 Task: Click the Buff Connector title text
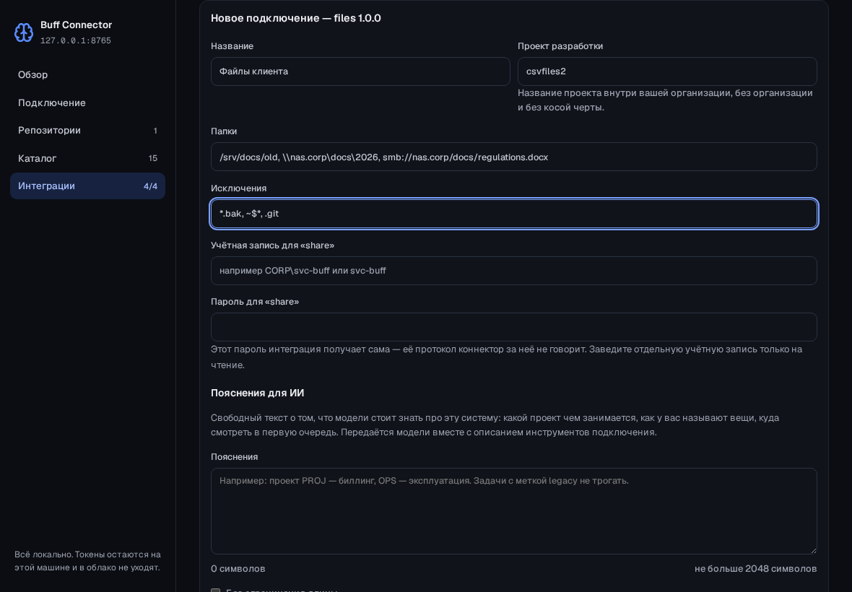(76, 25)
